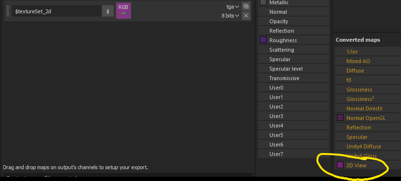Click the purple RGB channel slot
Viewport: 401px width, 181px height.
tap(124, 11)
